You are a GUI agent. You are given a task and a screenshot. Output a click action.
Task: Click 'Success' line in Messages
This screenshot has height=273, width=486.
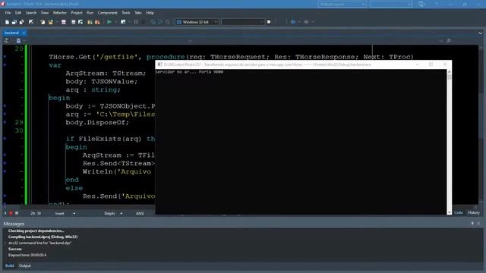(x=15, y=249)
